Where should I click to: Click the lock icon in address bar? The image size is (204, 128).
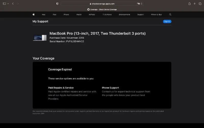point(91,4)
